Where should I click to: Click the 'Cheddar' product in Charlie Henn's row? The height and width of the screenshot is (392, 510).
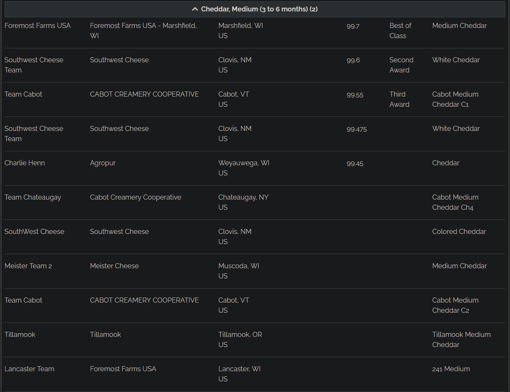point(446,163)
